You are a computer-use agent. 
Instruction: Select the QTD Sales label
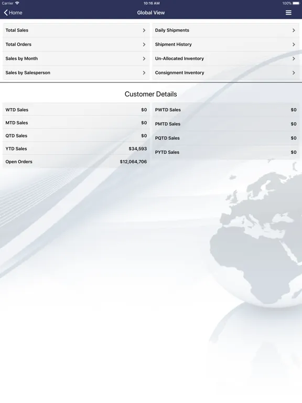tap(16, 136)
